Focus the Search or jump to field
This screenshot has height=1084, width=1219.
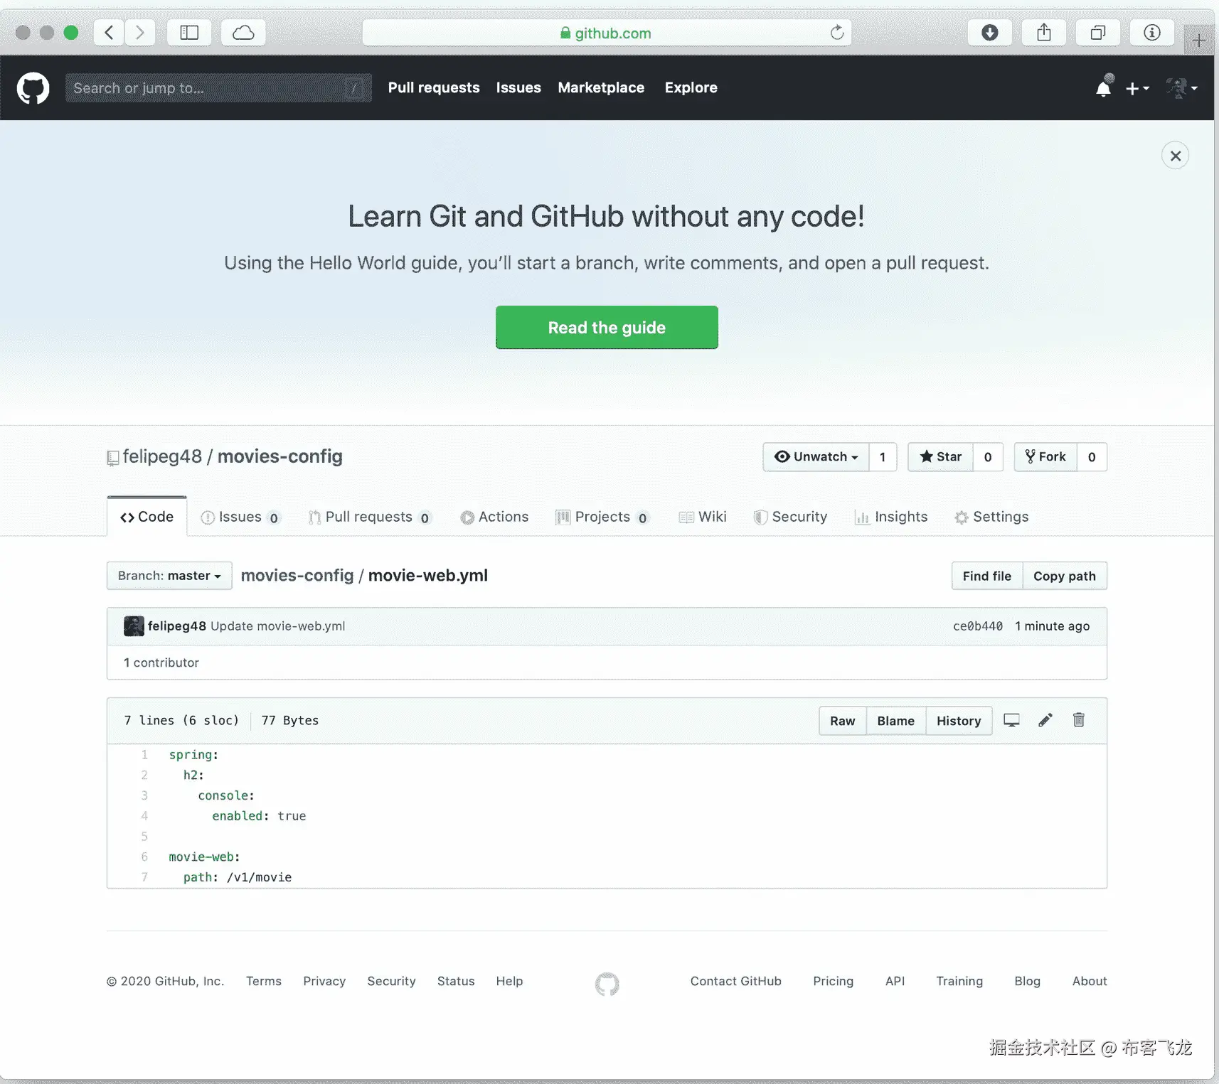click(218, 88)
